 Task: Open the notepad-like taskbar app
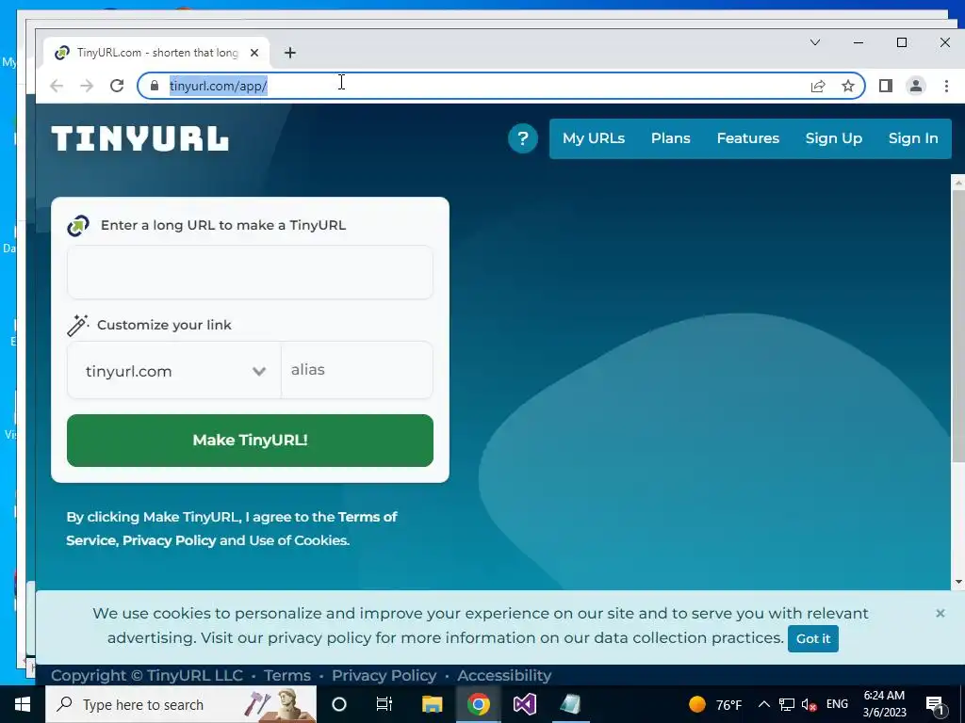570,704
